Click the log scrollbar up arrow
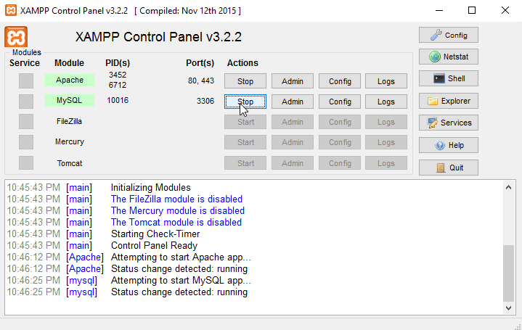Screen dimensions: 522x330 (508, 187)
